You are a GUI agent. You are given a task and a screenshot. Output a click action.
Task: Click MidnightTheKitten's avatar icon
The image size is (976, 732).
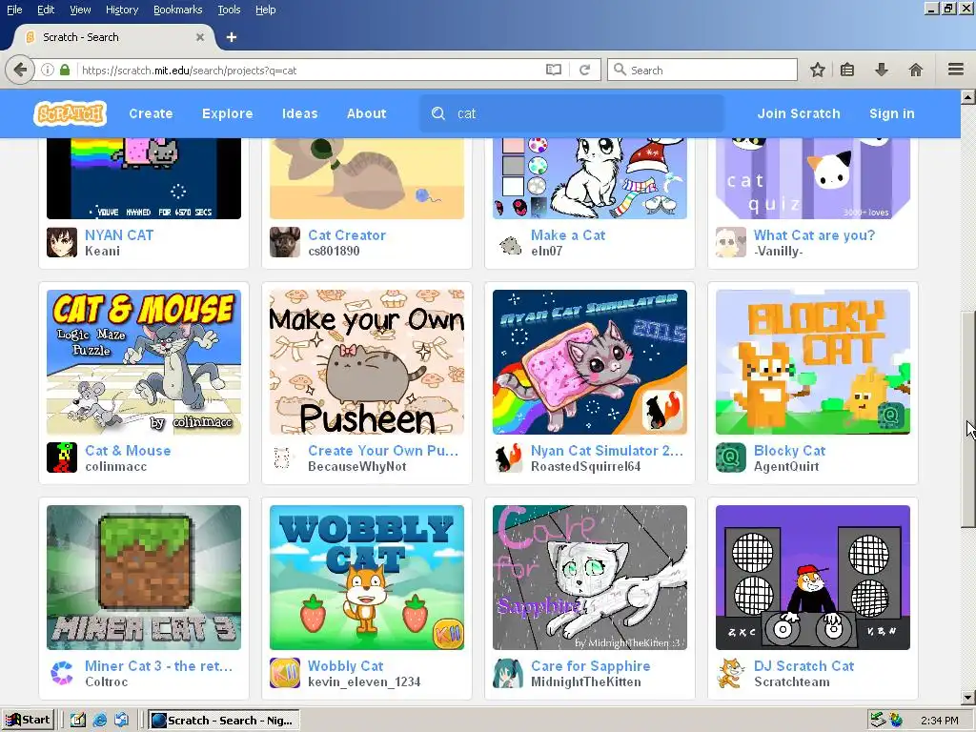508,673
